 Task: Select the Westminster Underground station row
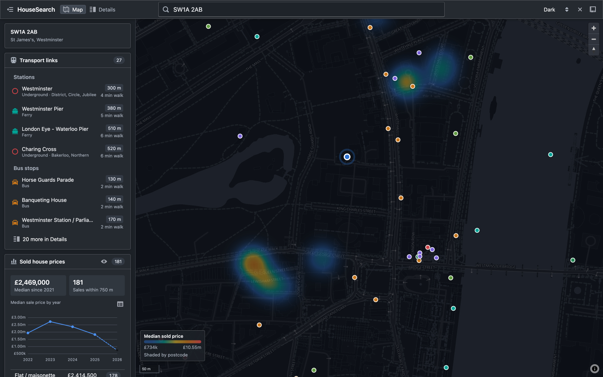coord(68,91)
